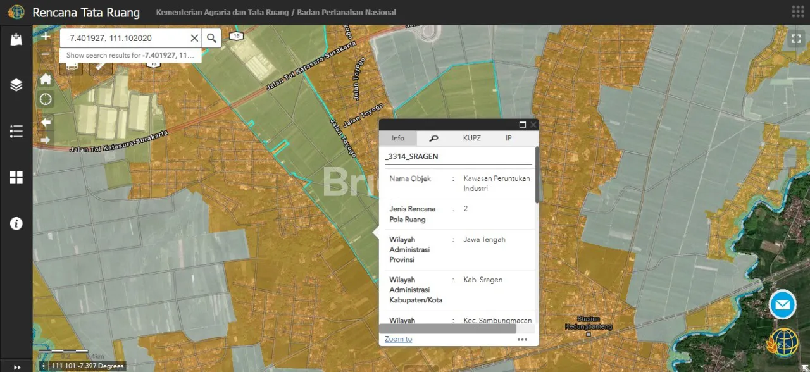Screen dimensions: 810x372
Task: Open the popup's three-dot actions menu
Action: click(522, 339)
